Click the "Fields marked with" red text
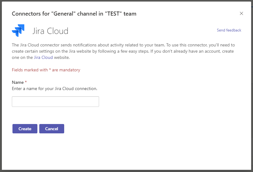253x172 pixels. click(x=30, y=70)
